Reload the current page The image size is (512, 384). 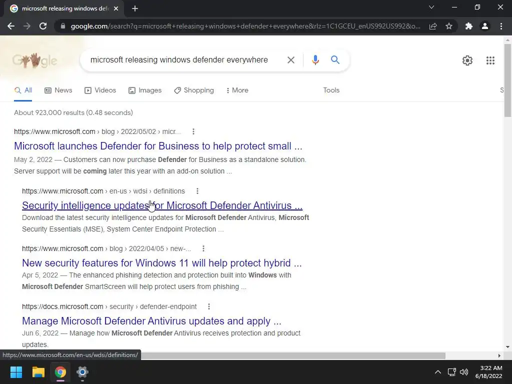(x=43, y=26)
